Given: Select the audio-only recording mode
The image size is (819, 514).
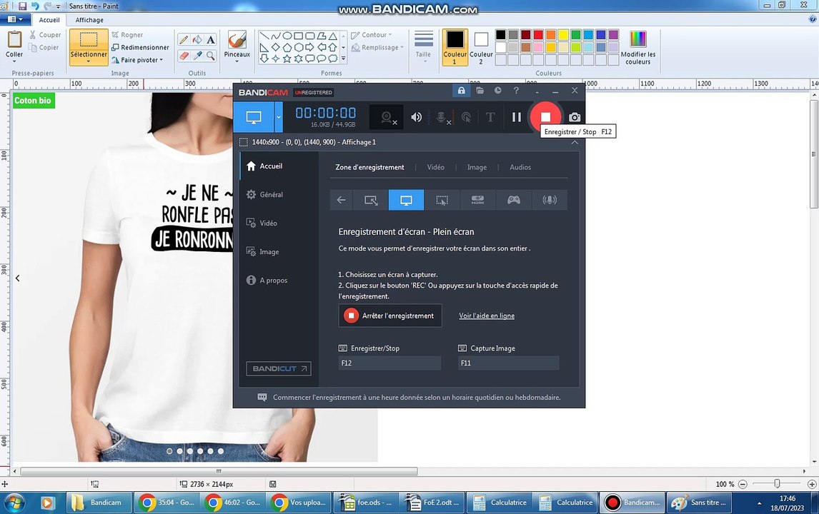Looking at the screenshot, I should [x=550, y=200].
